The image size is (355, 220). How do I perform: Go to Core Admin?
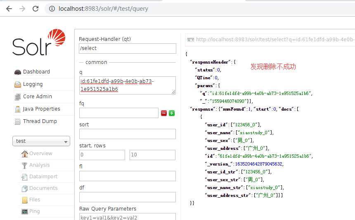tap(38, 97)
